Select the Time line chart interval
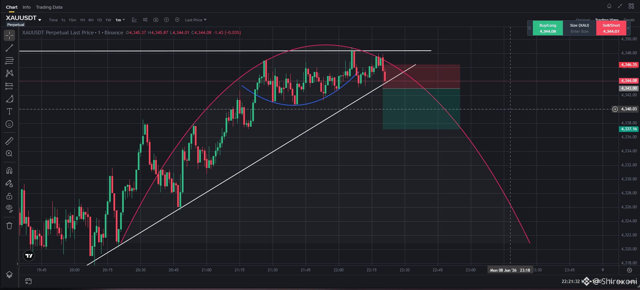 [53, 20]
